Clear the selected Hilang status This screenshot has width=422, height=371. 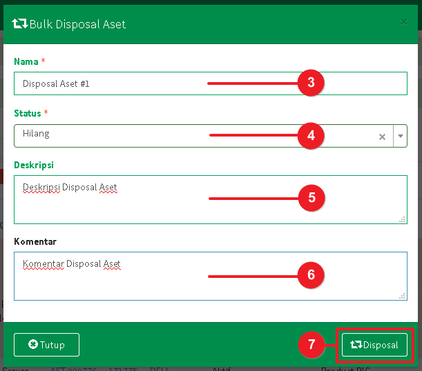pos(382,137)
